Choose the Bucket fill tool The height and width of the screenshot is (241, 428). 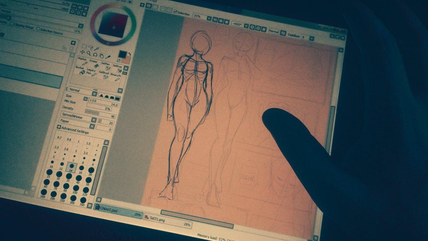(82, 72)
